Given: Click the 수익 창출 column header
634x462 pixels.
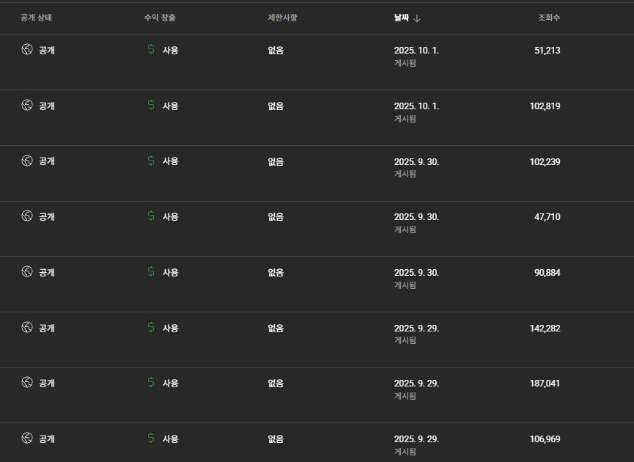Looking at the screenshot, I should click(x=160, y=18).
